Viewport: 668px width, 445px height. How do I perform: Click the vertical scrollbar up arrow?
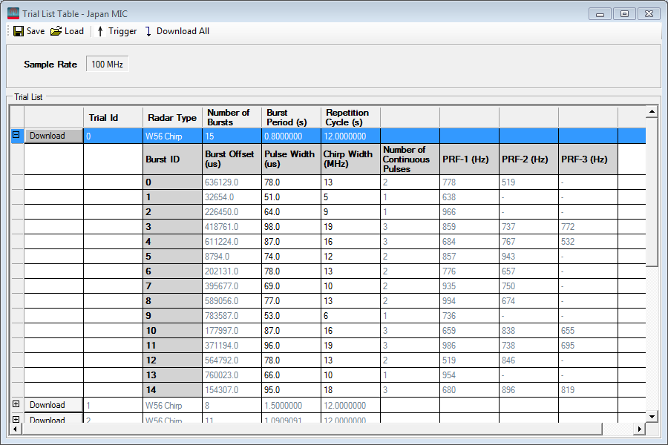[652, 112]
